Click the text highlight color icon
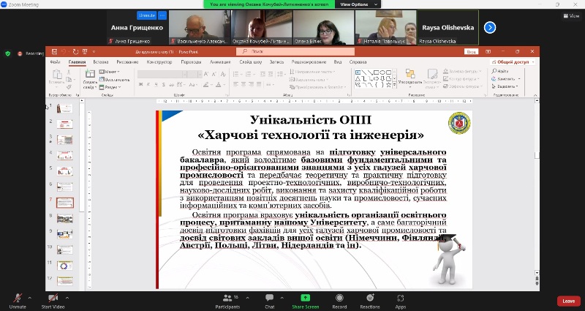Image resolution: width=585 pixels, height=311 pixels. pyautogui.click(x=205, y=85)
